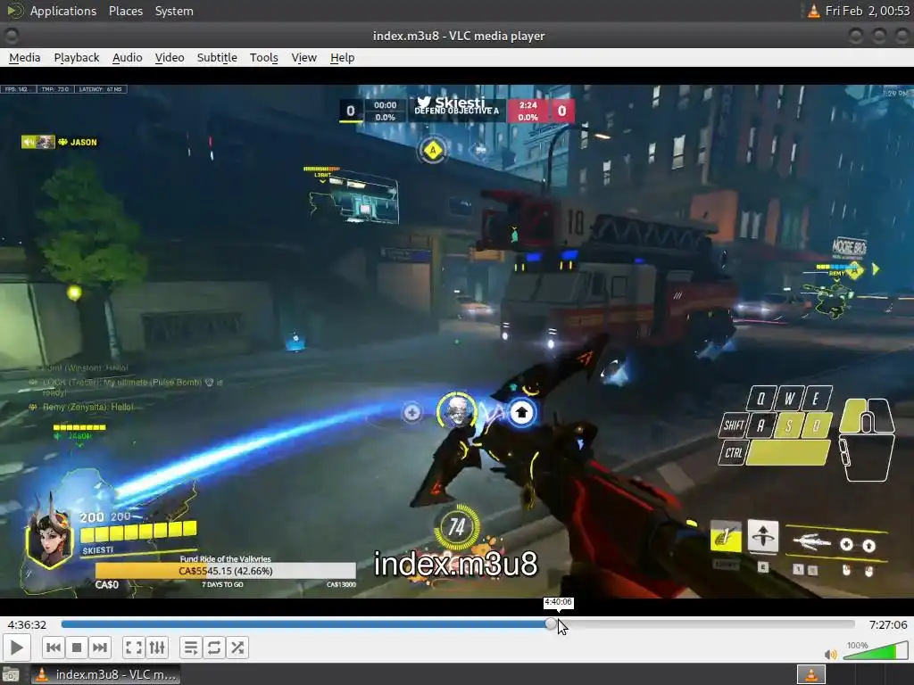Viewport: 914px width, 685px height.
Task: Seek to a later point on timeline
Action: pos(705,624)
